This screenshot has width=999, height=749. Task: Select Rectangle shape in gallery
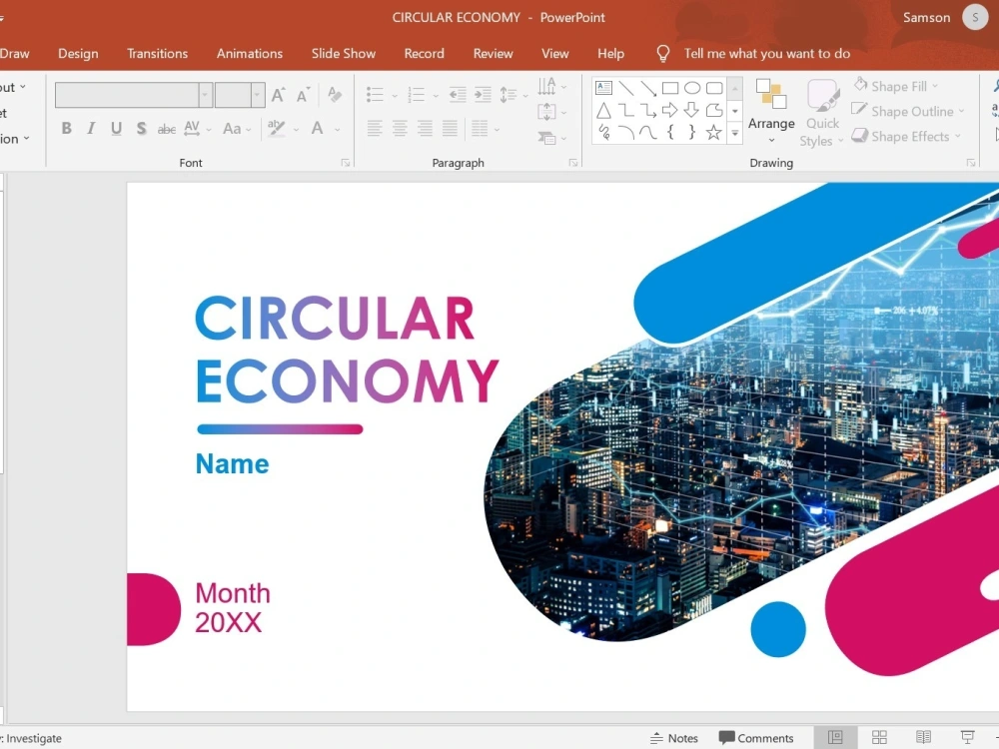pyautogui.click(x=670, y=88)
